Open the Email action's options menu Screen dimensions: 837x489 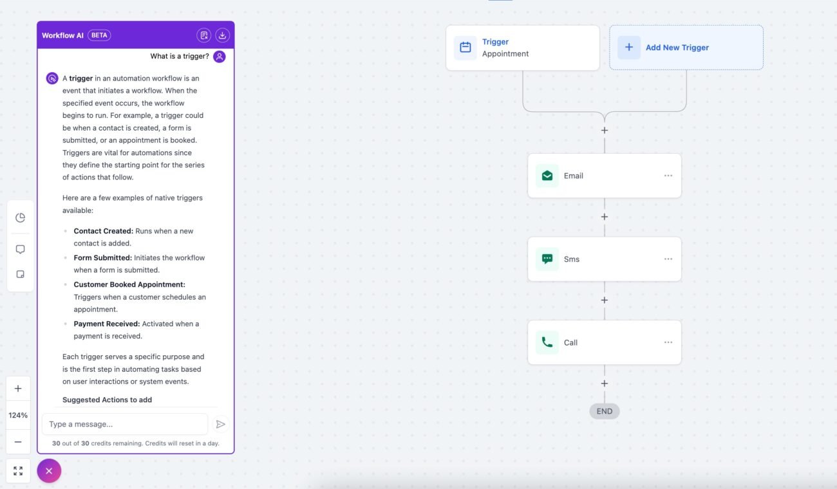click(668, 175)
